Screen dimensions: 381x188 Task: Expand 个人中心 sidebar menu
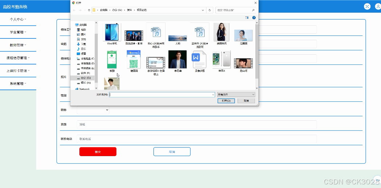tap(18, 19)
